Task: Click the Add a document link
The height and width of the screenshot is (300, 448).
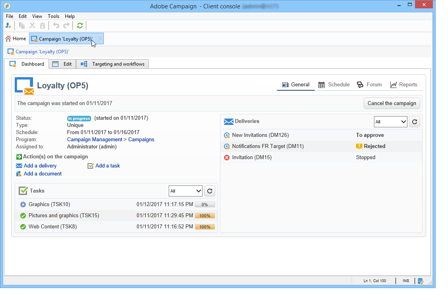Action: point(43,174)
